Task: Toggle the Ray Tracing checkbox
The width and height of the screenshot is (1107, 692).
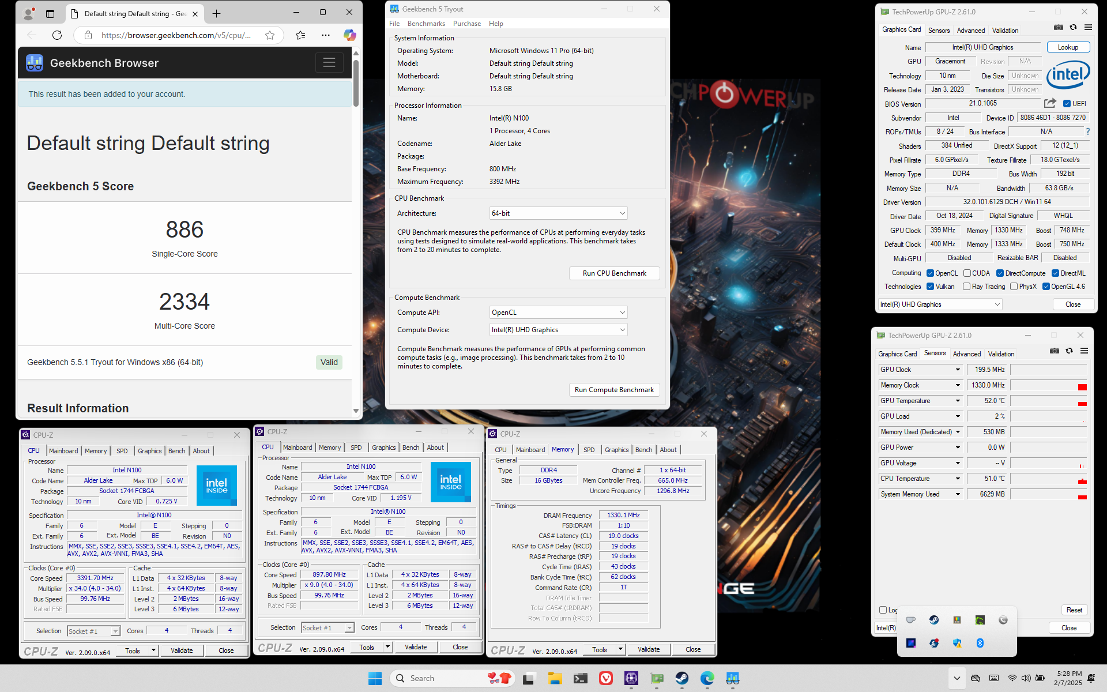Action: click(966, 287)
